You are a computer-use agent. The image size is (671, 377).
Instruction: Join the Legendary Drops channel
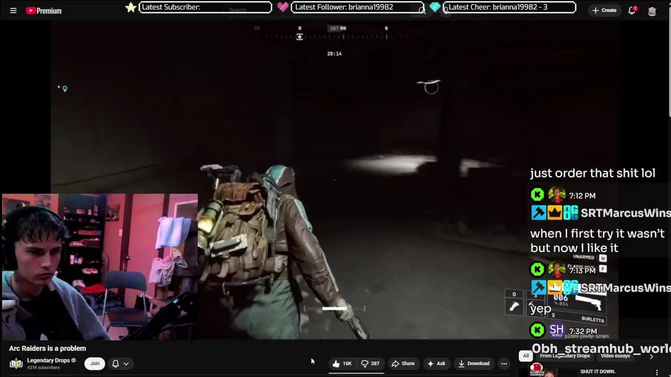click(x=94, y=363)
